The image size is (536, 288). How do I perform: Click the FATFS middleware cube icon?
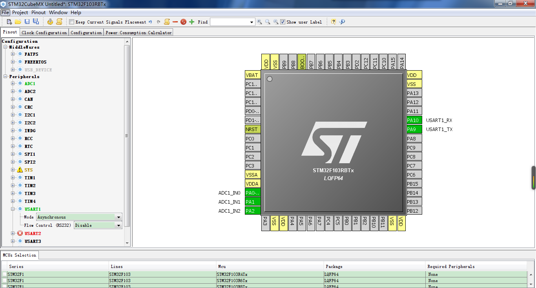20,54
